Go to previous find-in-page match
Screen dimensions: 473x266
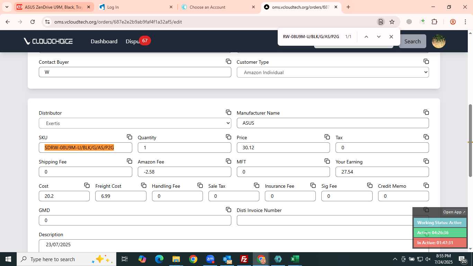pyautogui.click(x=366, y=37)
